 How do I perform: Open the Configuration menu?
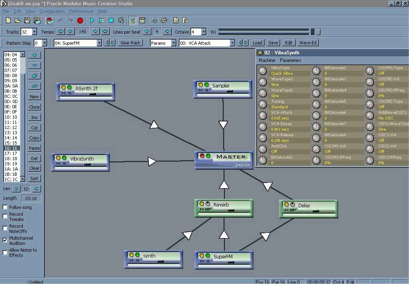click(x=52, y=11)
